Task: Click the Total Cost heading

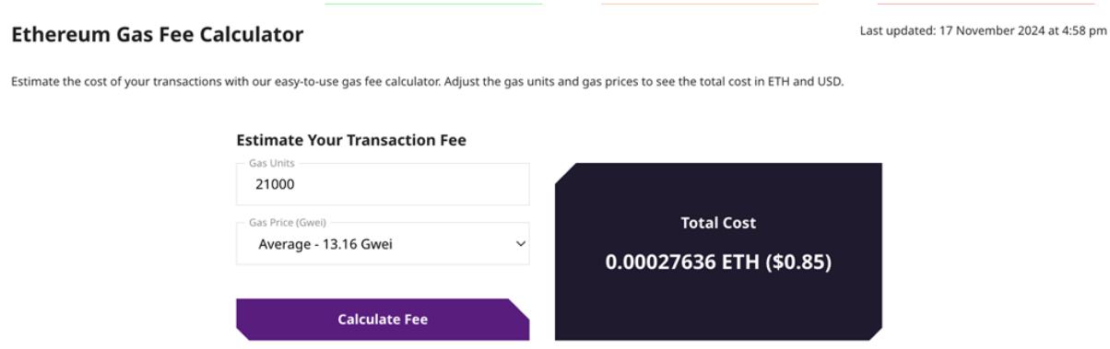Action: click(718, 222)
